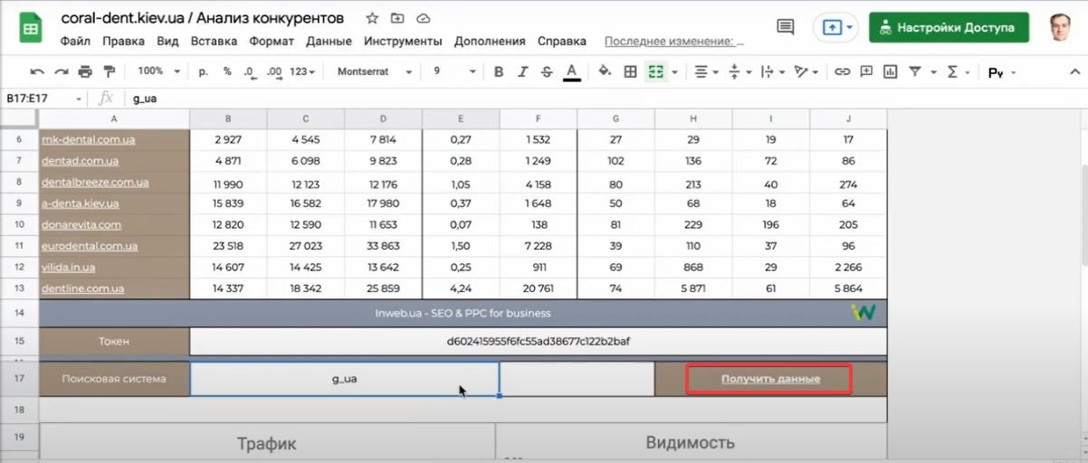Select the g_ua search engine cell
This screenshot has width=1088, height=463.
[x=344, y=379]
